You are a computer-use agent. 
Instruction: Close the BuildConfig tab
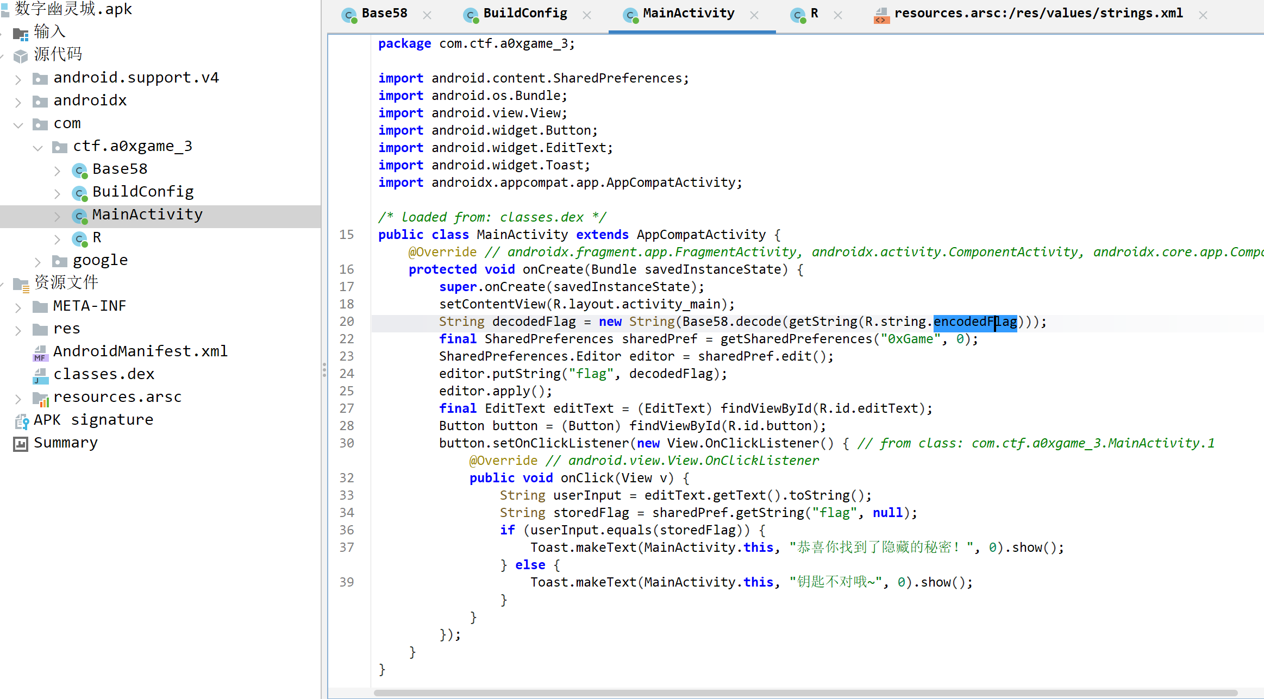pyautogui.click(x=587, y=16)
